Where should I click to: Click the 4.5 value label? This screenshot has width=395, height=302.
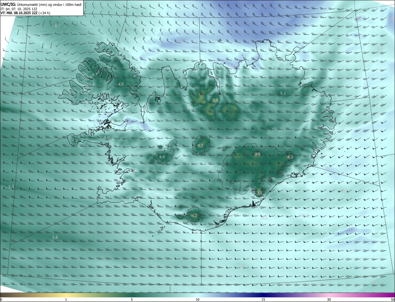[121, 84]
